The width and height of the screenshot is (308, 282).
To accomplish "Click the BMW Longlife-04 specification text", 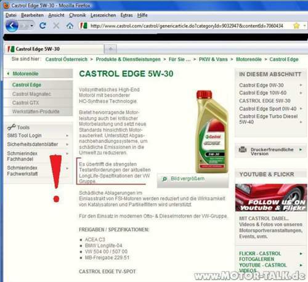I will point(103,246).
